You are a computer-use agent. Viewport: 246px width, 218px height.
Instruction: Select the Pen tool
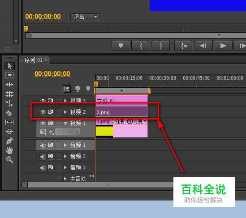coord(9,141)
